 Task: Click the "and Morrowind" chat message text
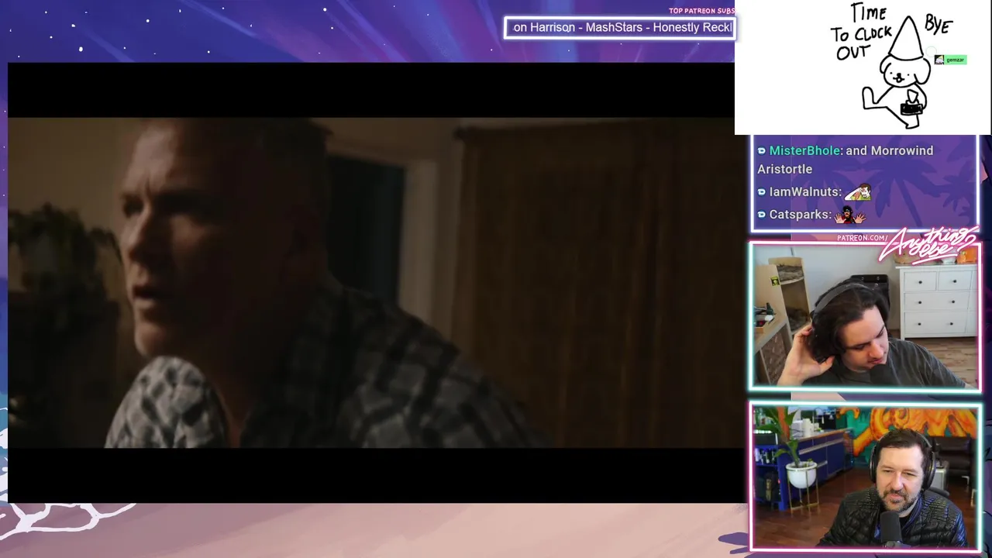pos(890,150)
